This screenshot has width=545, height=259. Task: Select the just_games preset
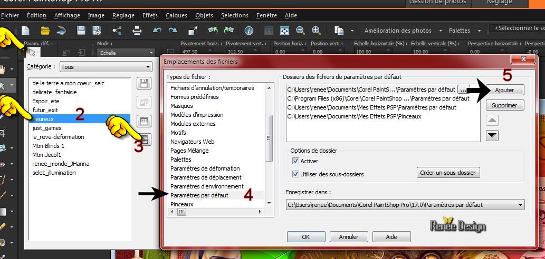click(79, 127)
